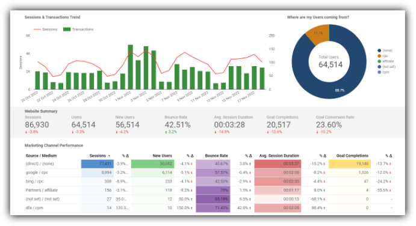
Task: Click the green Transactions legend square
Action: click(67, 29)
